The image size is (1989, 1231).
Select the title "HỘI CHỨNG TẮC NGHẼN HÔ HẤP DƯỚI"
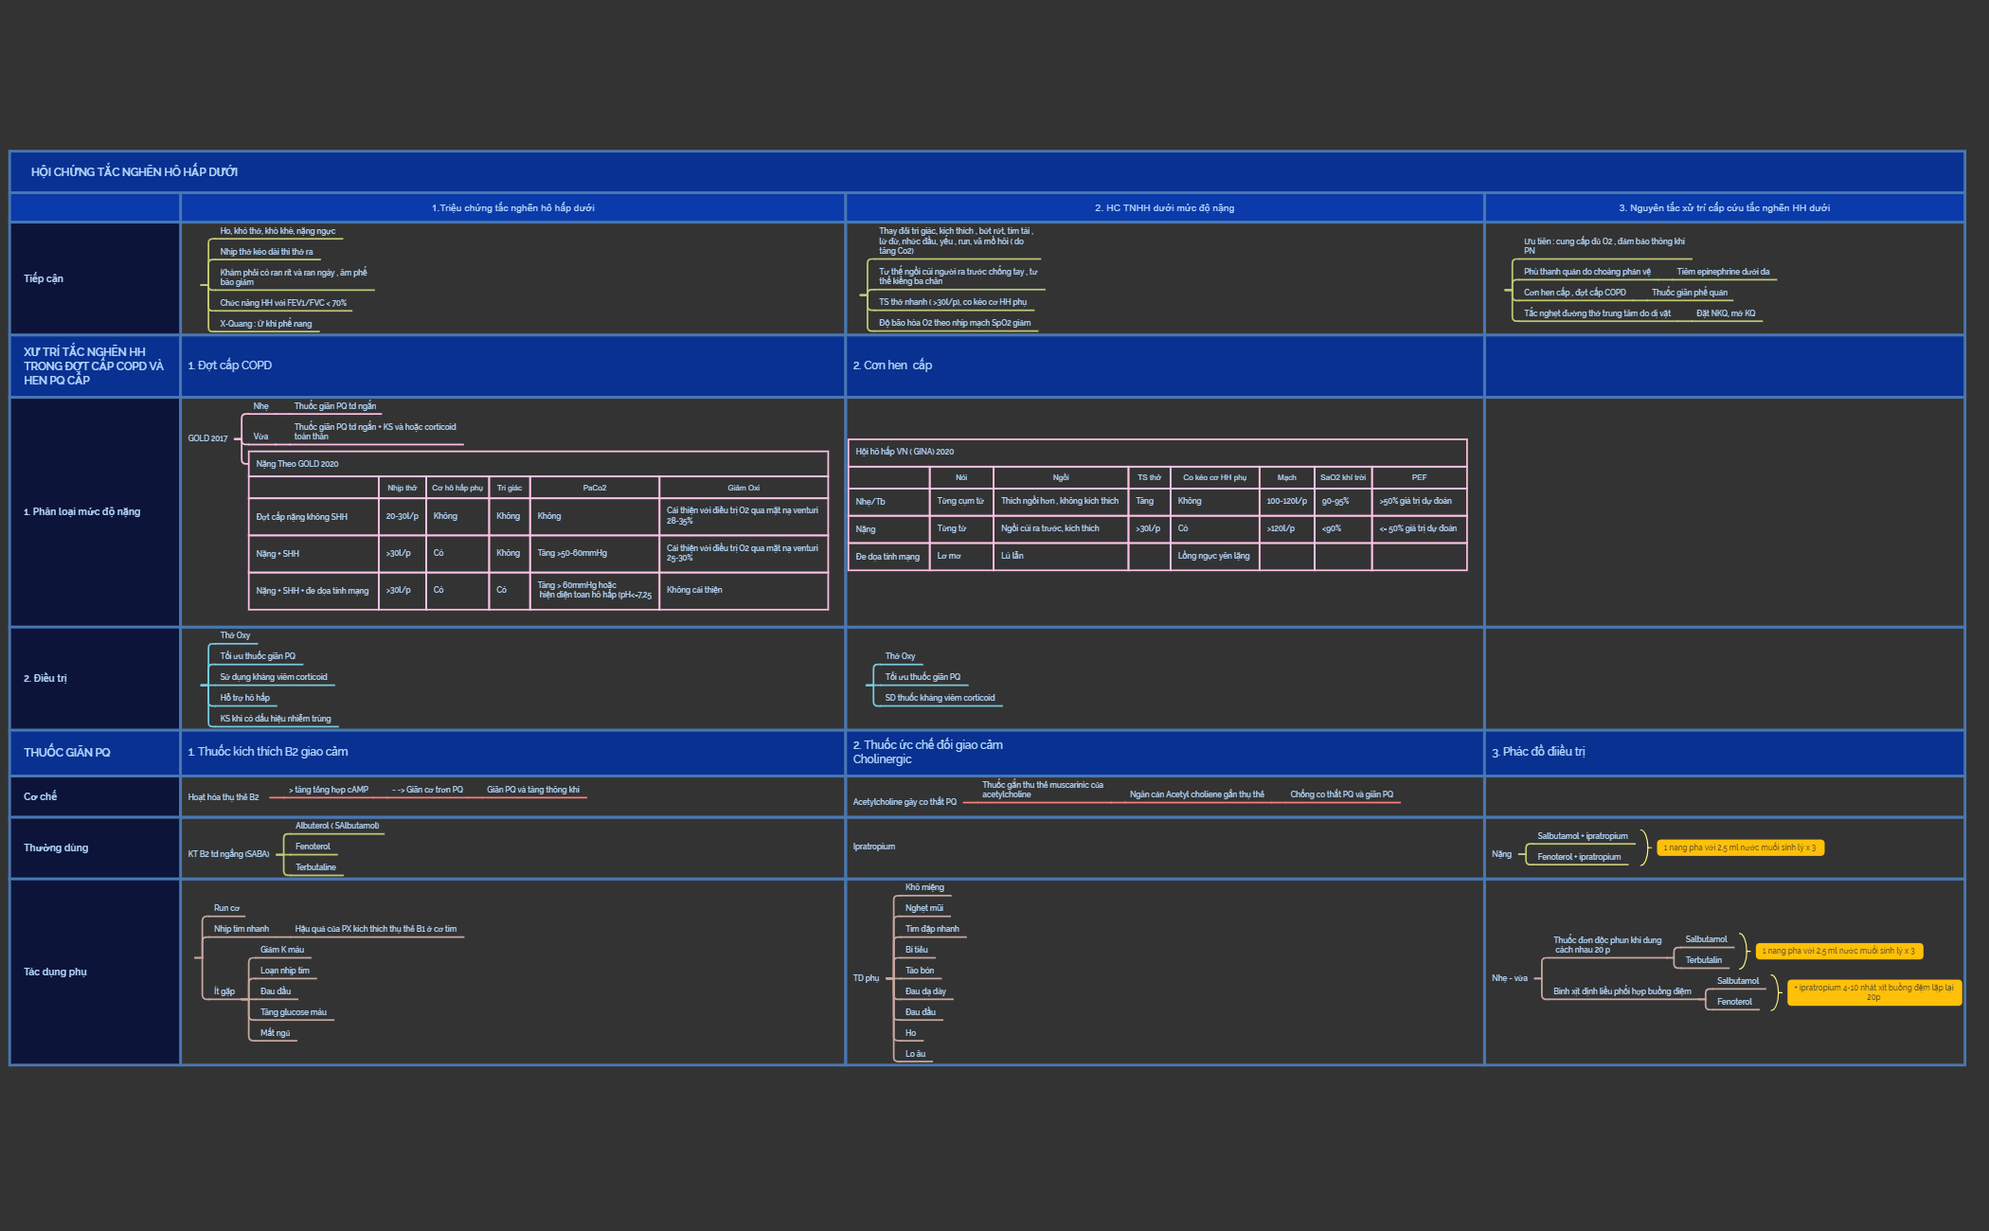point(136,171)
